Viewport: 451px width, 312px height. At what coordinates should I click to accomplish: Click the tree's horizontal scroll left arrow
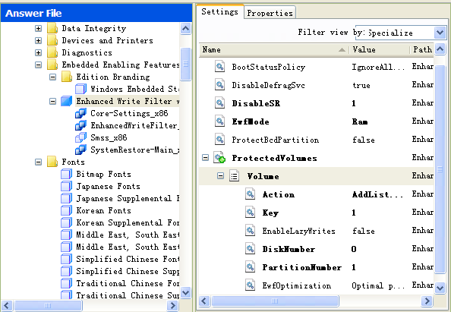7,305
